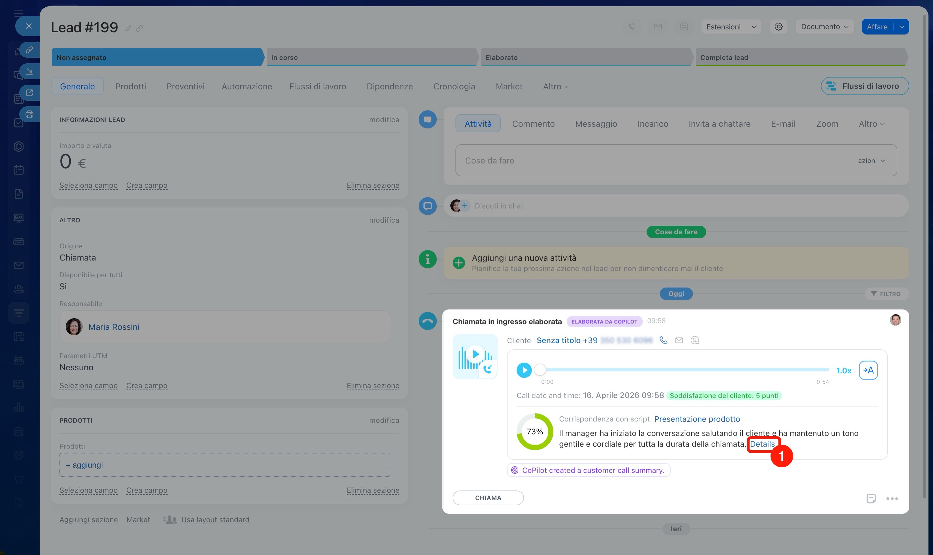Click the phone icon next to client number
This screenshot has width=933, height=555.
click(663, 340)
